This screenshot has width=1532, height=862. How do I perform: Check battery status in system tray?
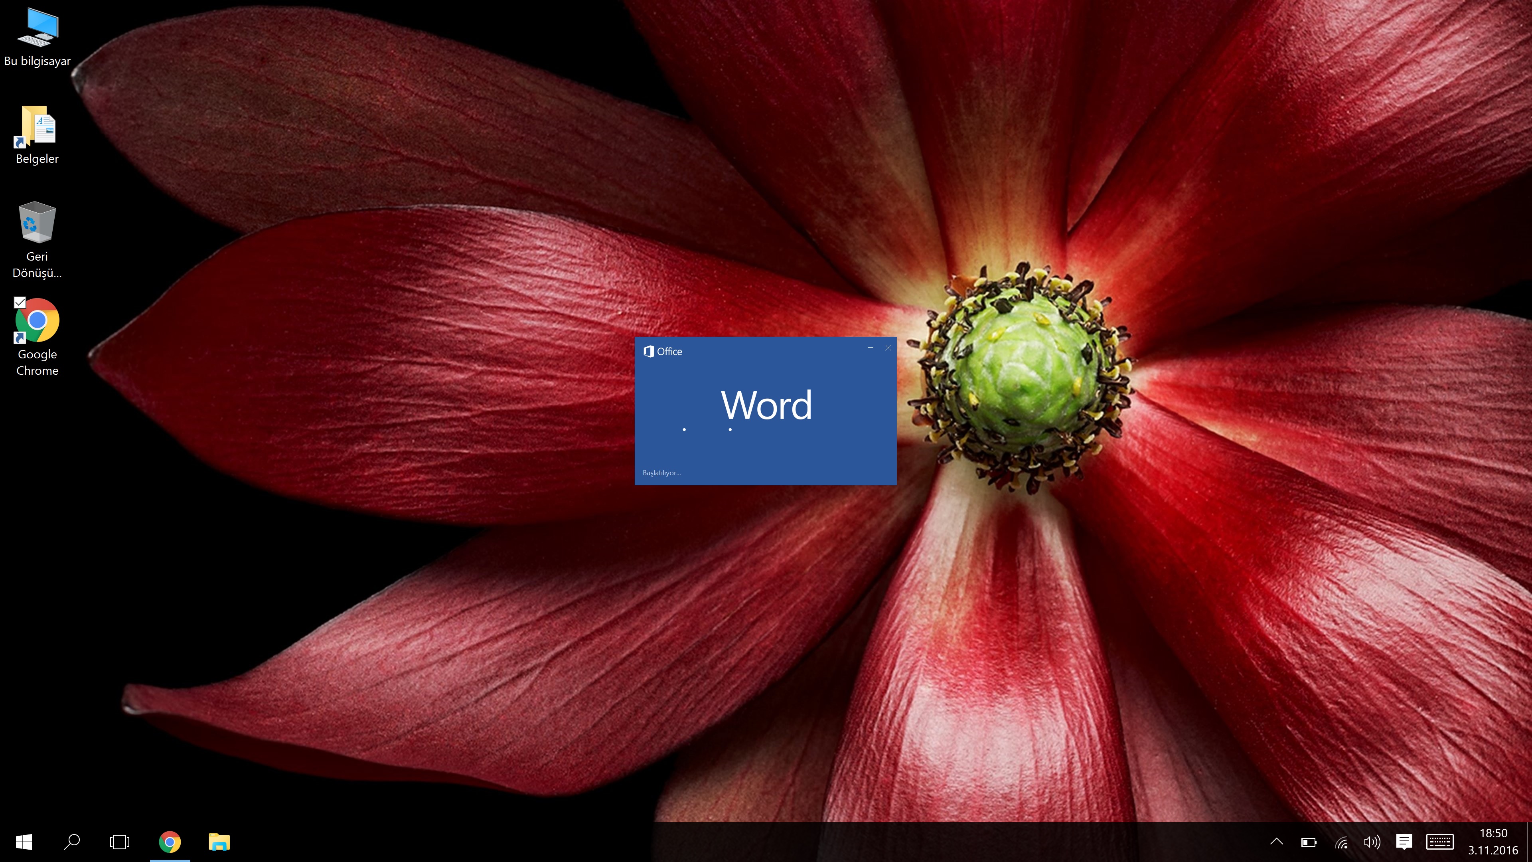(1309, 842)
